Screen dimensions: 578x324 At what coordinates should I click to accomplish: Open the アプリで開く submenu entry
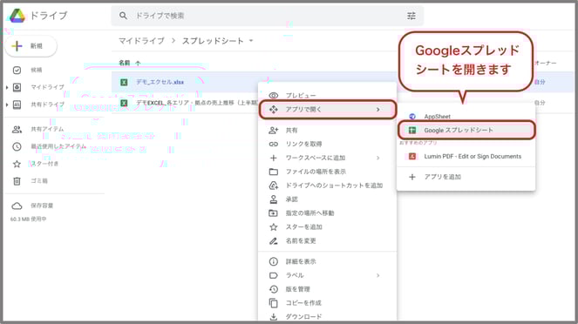[x=327, y=110]
